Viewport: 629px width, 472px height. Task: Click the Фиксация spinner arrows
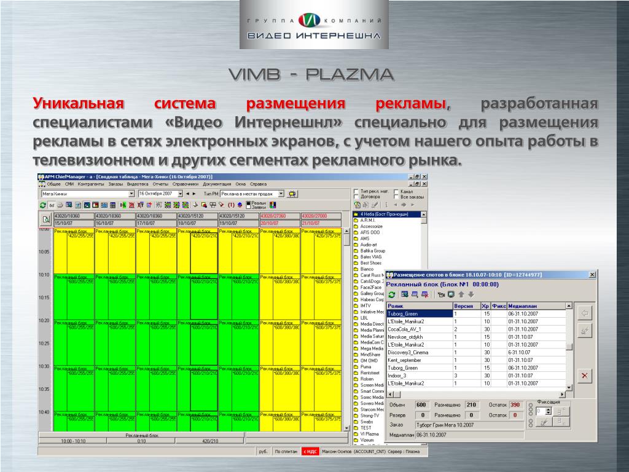coord(549,411)
